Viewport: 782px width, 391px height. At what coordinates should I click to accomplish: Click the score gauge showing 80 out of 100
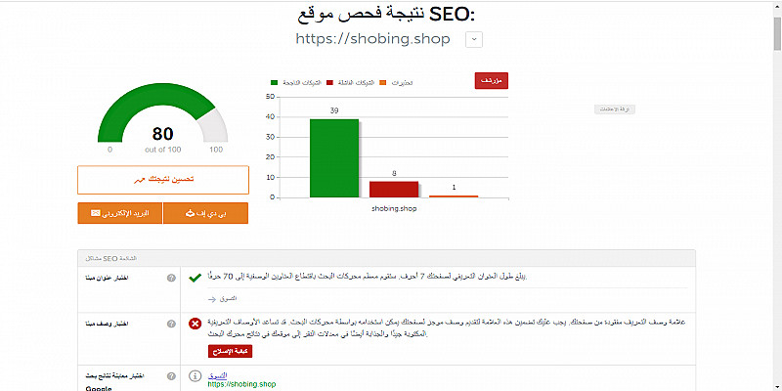(163, 122)
